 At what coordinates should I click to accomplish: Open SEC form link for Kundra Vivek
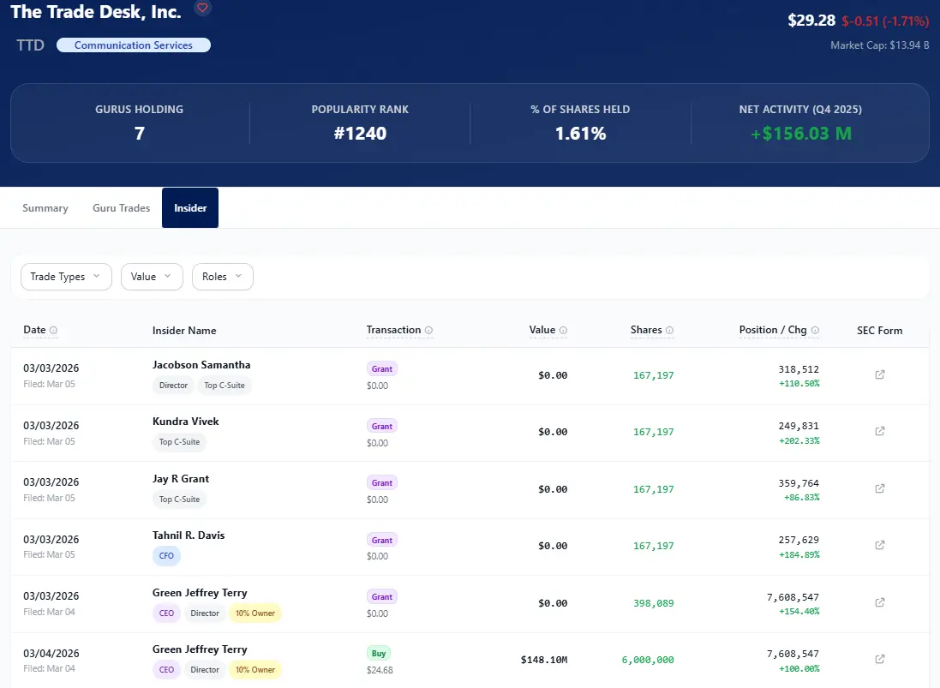tap(879, 431)
